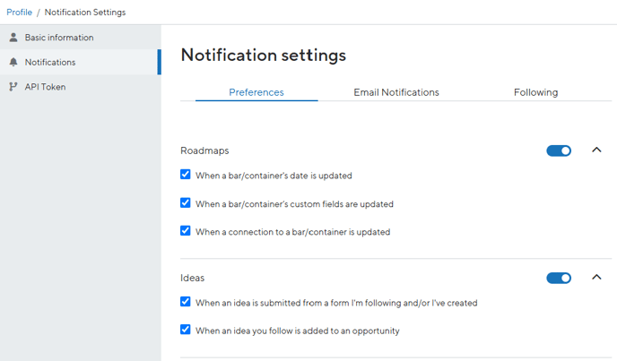The width and height of the screenshot is (617, 361).
Task: Uncheck idea submitted from a form checkbox
Action: (186, 302)
